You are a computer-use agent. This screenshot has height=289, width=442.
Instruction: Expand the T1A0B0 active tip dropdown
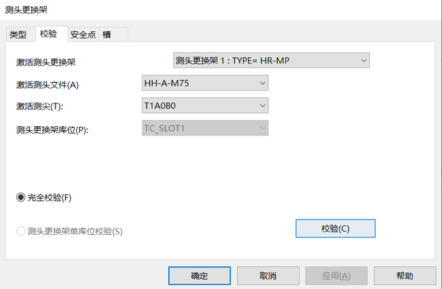click(x=204, y=106)
